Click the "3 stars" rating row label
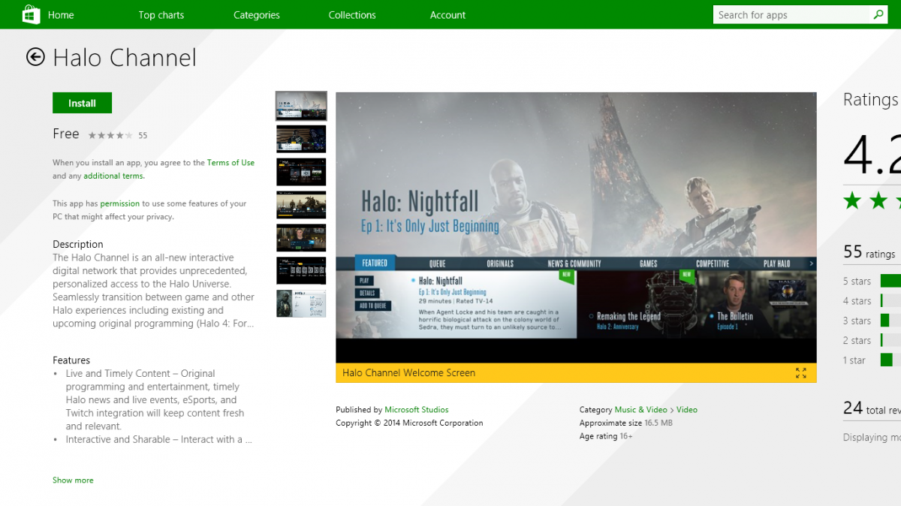901x506 pixels. coord(857,321)
